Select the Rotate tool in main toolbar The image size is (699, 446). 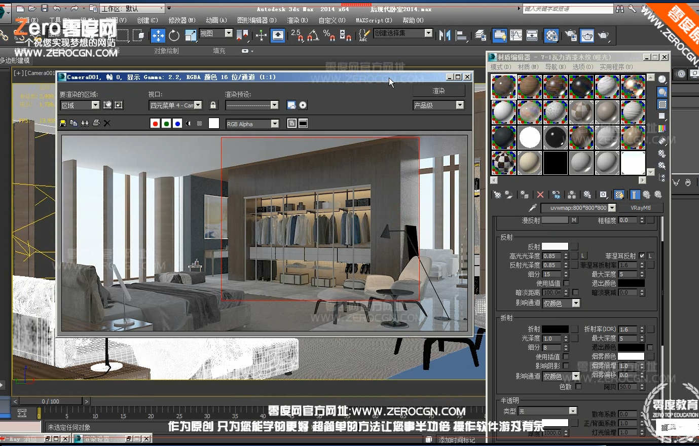(174, 35)
